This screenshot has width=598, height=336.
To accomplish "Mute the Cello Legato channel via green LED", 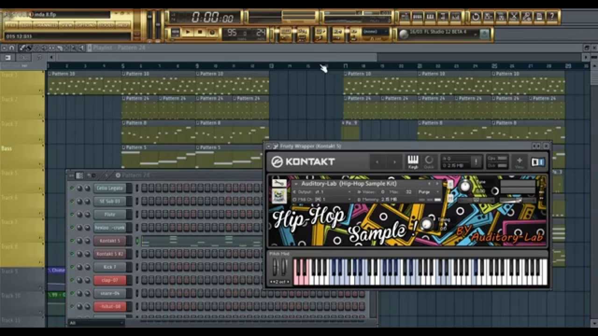I will tap(72, 188).
